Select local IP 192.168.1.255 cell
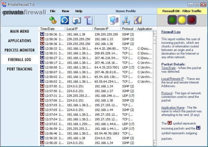The image size is (208, 147). [79, 124]
